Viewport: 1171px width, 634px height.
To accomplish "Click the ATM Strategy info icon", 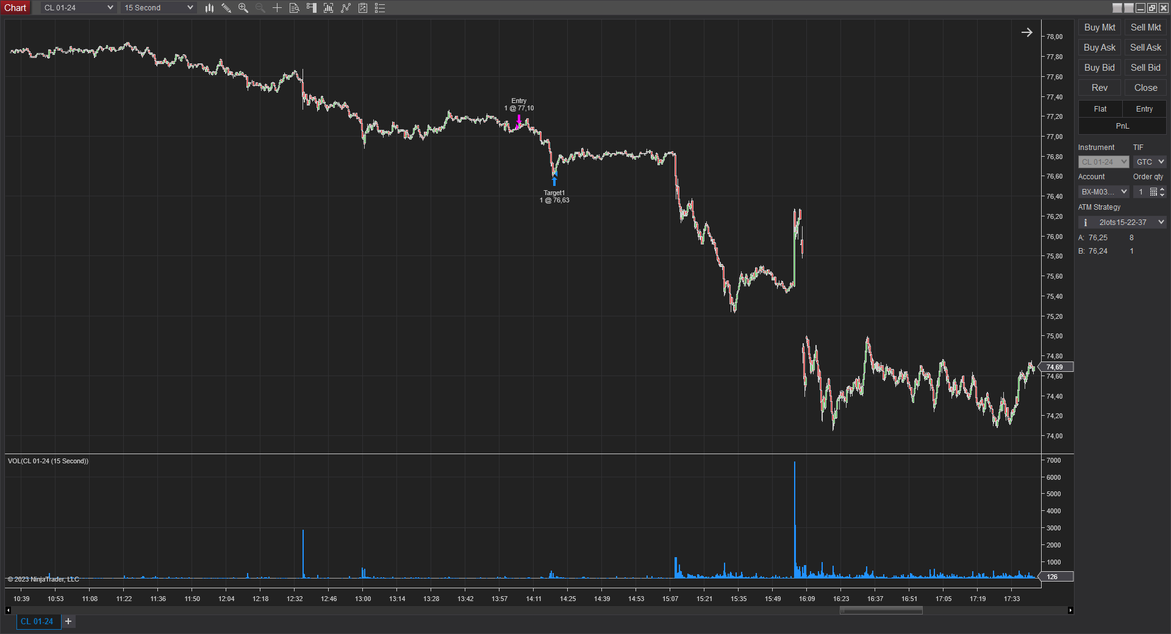I will 1086,223.
